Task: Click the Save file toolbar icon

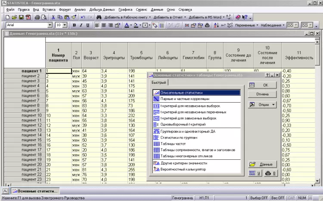Action: click(21, 17)
